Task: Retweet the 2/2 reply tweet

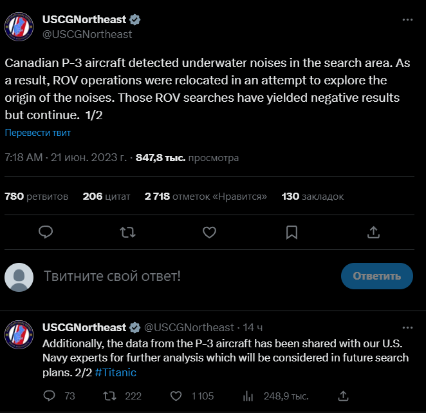Action: click(x=109, y=395)
